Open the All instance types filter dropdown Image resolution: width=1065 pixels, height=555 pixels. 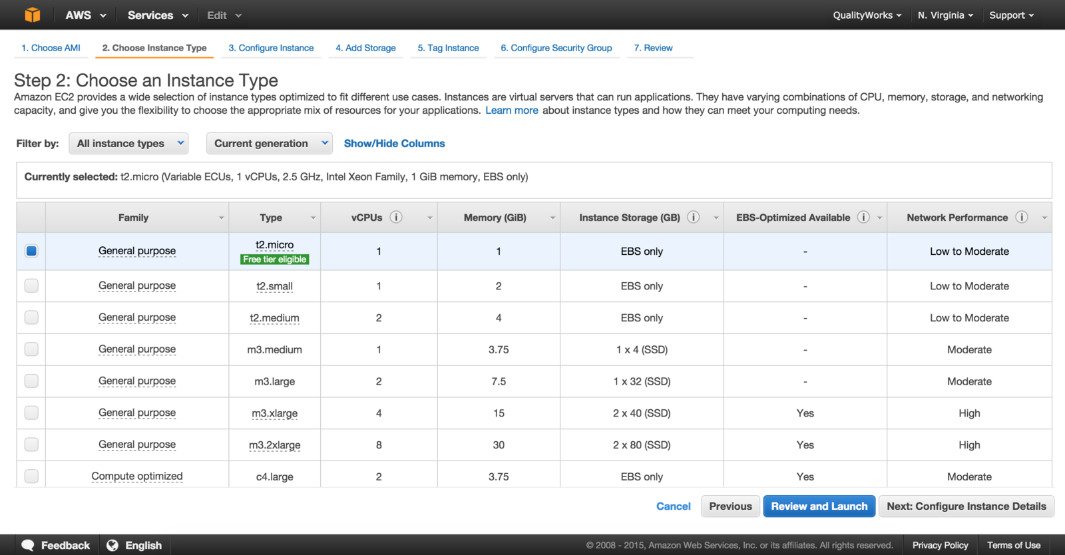coord(128,143)
